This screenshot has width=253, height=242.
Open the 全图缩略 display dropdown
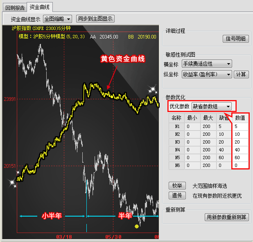click(x=57, y=19)
